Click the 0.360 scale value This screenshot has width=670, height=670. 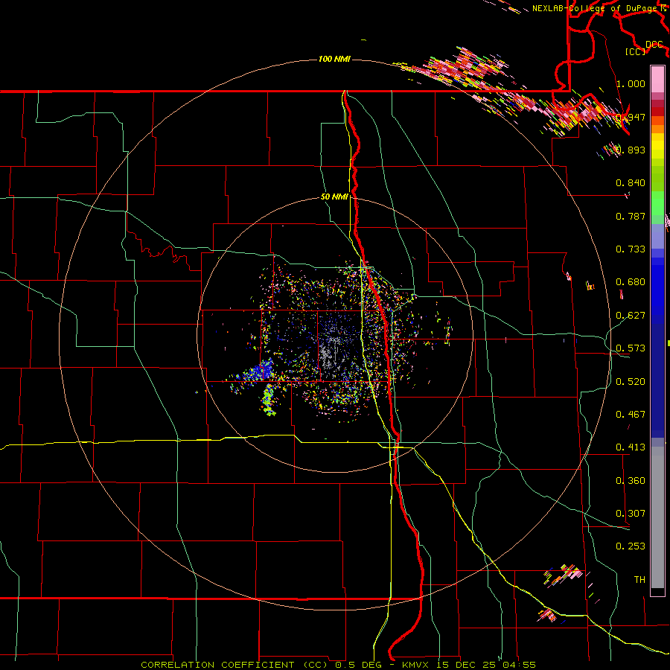click(631, 481)
